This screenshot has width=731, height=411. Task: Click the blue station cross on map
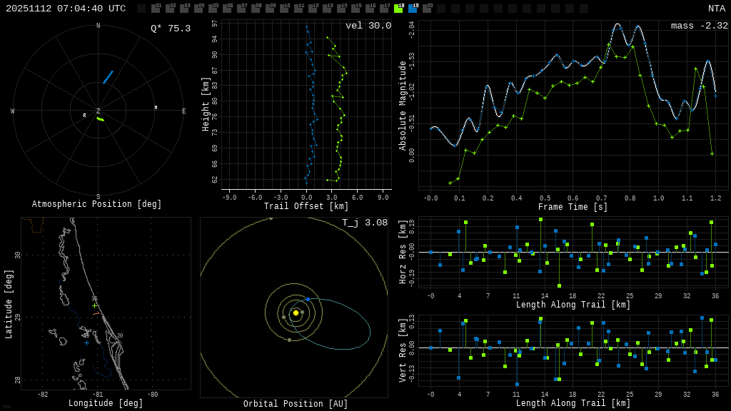point(87,343)
